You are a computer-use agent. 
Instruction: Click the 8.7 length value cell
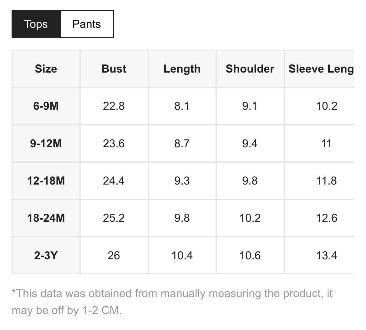pos(182,144)
